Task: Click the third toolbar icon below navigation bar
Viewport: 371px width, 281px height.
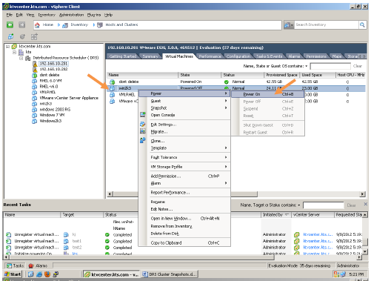Action: 34,36
